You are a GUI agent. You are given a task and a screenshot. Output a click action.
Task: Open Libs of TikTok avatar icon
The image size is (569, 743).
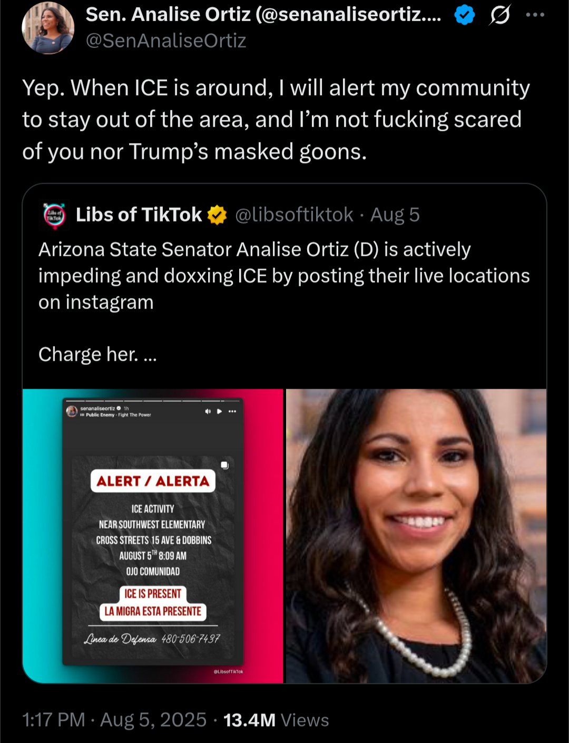54,215
